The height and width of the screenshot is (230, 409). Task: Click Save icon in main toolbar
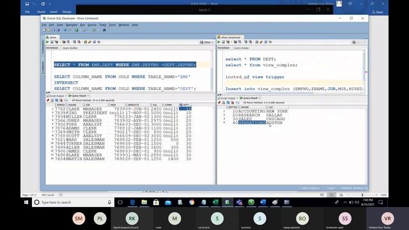coord(54,30)
